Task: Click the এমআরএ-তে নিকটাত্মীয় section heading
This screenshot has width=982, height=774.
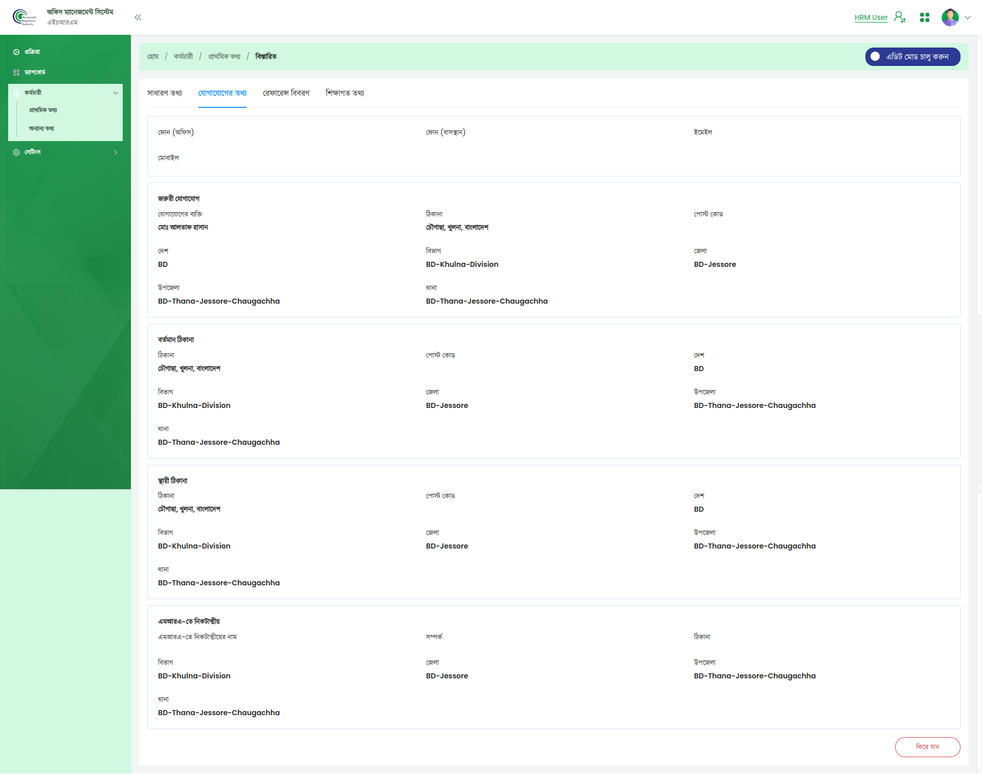Action: pos(189,622)
